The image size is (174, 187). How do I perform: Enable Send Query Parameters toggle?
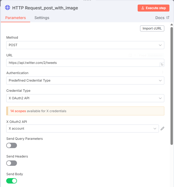[x=12, y=145]
